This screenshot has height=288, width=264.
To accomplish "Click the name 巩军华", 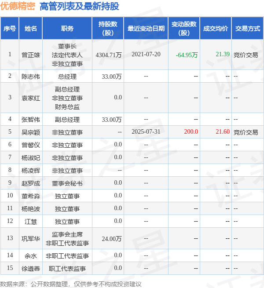I will pyautogui.click(x=31, y=239).
